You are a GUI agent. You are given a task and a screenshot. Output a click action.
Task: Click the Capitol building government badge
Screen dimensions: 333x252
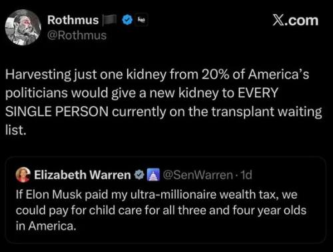(x=153, y=175)
